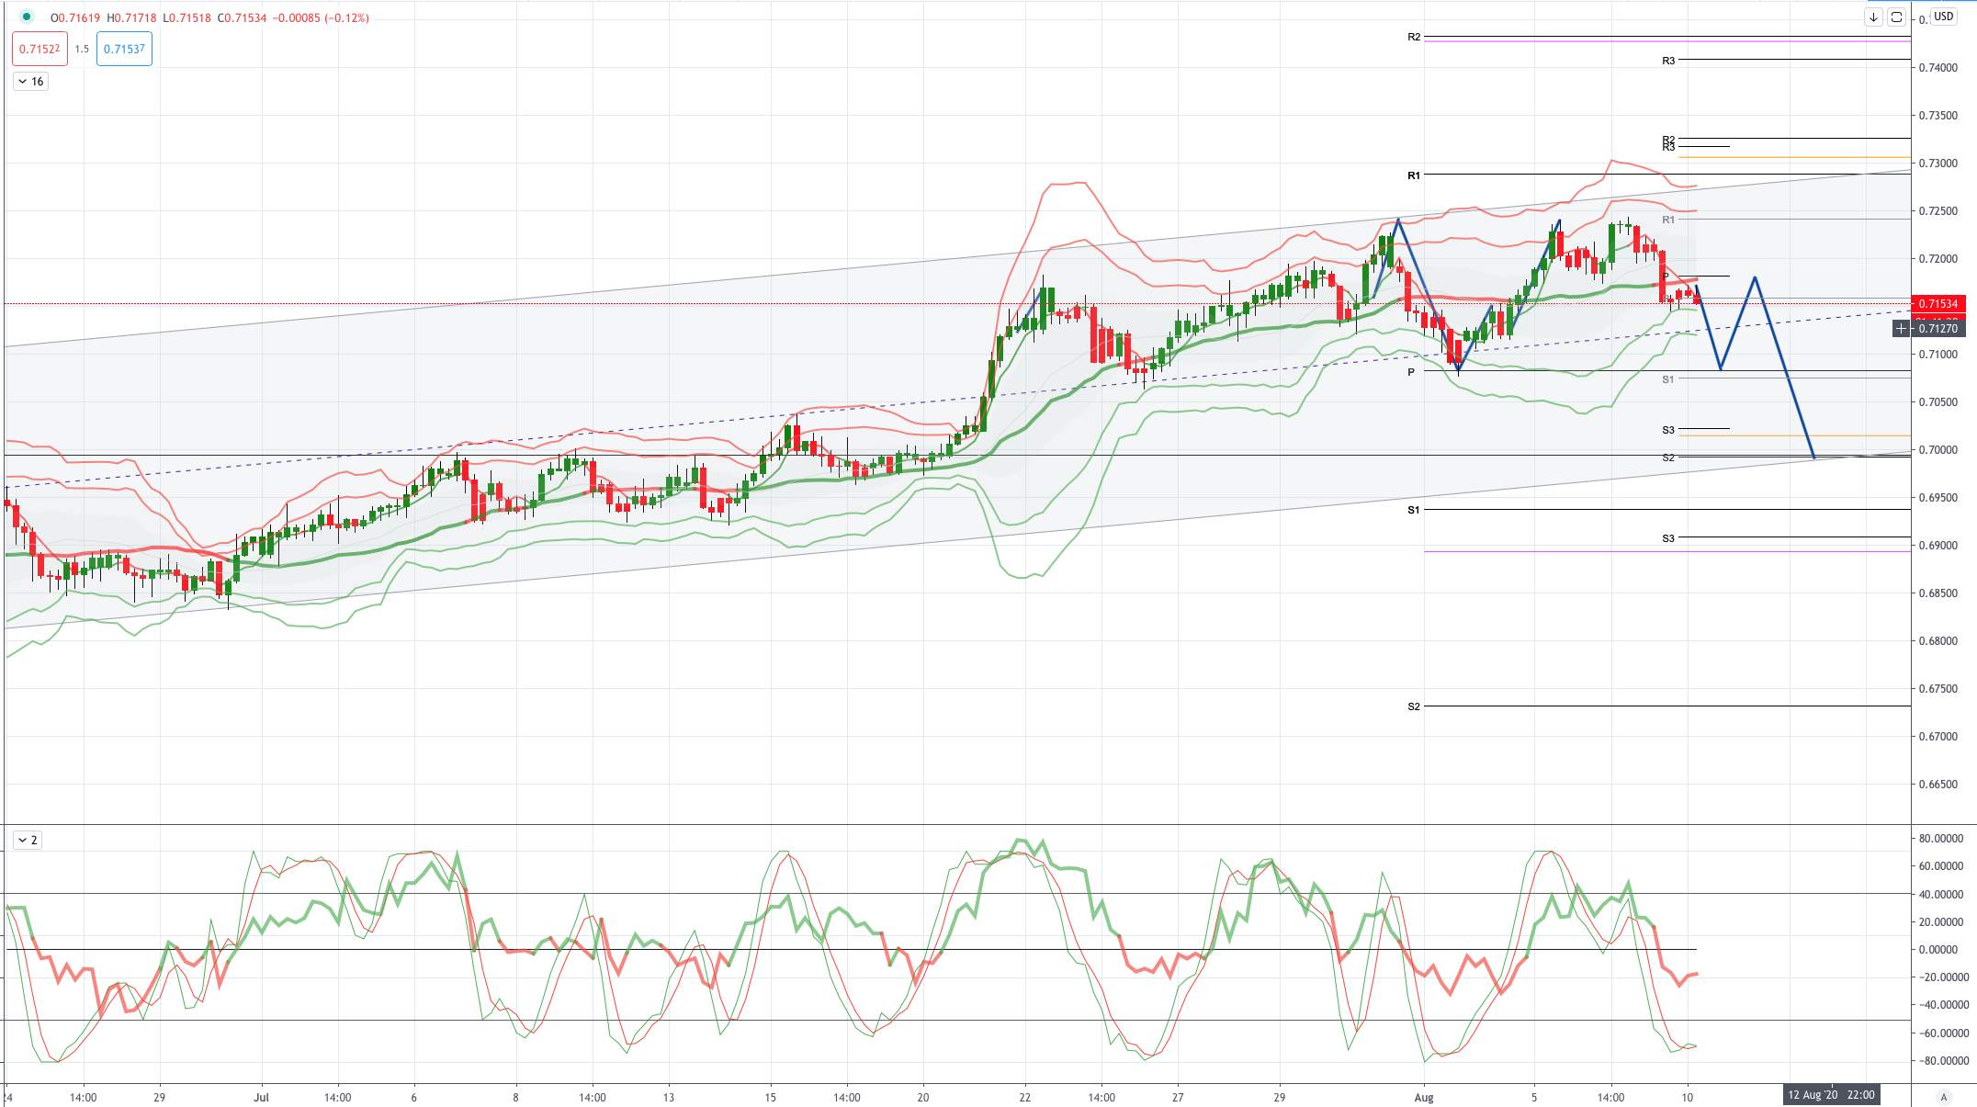
Task: Click the 27 date label on time axis
Action: 1178,1097
